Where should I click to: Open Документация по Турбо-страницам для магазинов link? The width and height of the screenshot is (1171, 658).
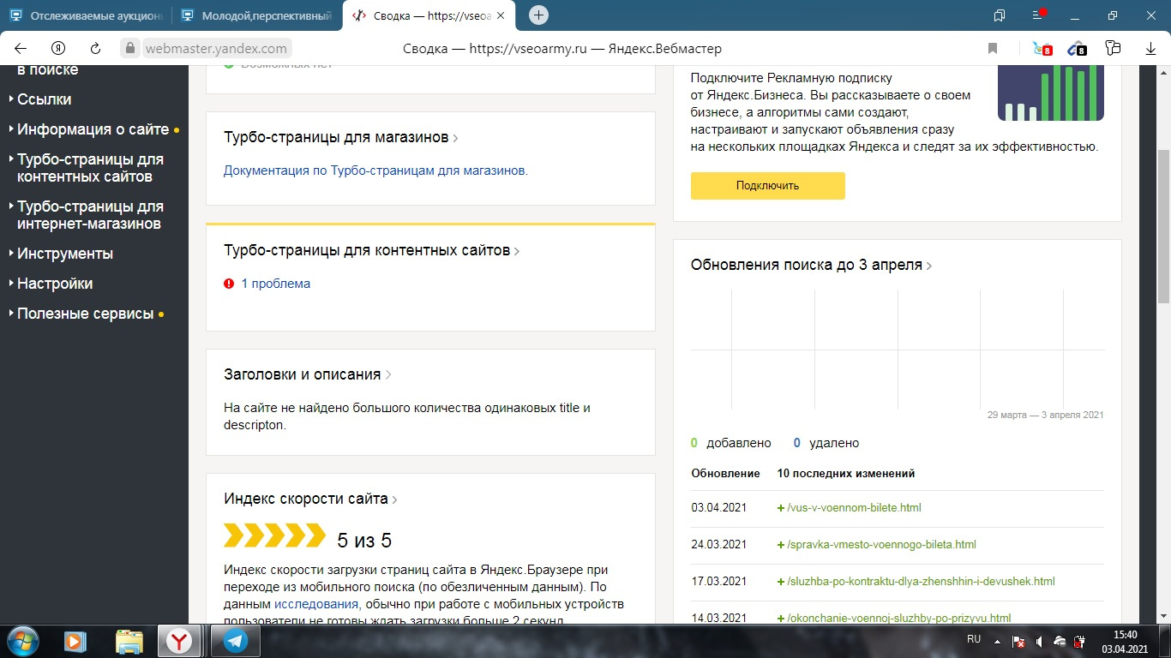(x=375, y=170)
